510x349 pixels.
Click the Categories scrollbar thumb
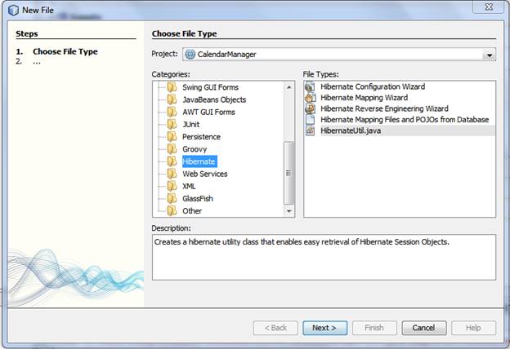tap(289, 173)
